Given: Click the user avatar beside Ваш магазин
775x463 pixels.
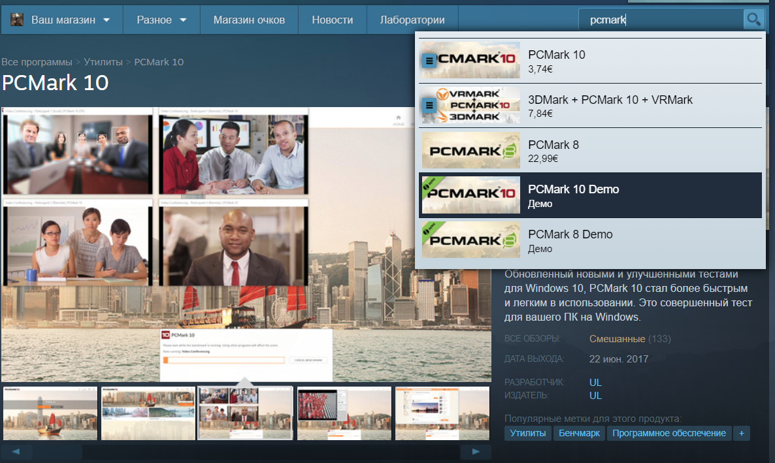Looking at the screenshot, I should click(17, 20).
